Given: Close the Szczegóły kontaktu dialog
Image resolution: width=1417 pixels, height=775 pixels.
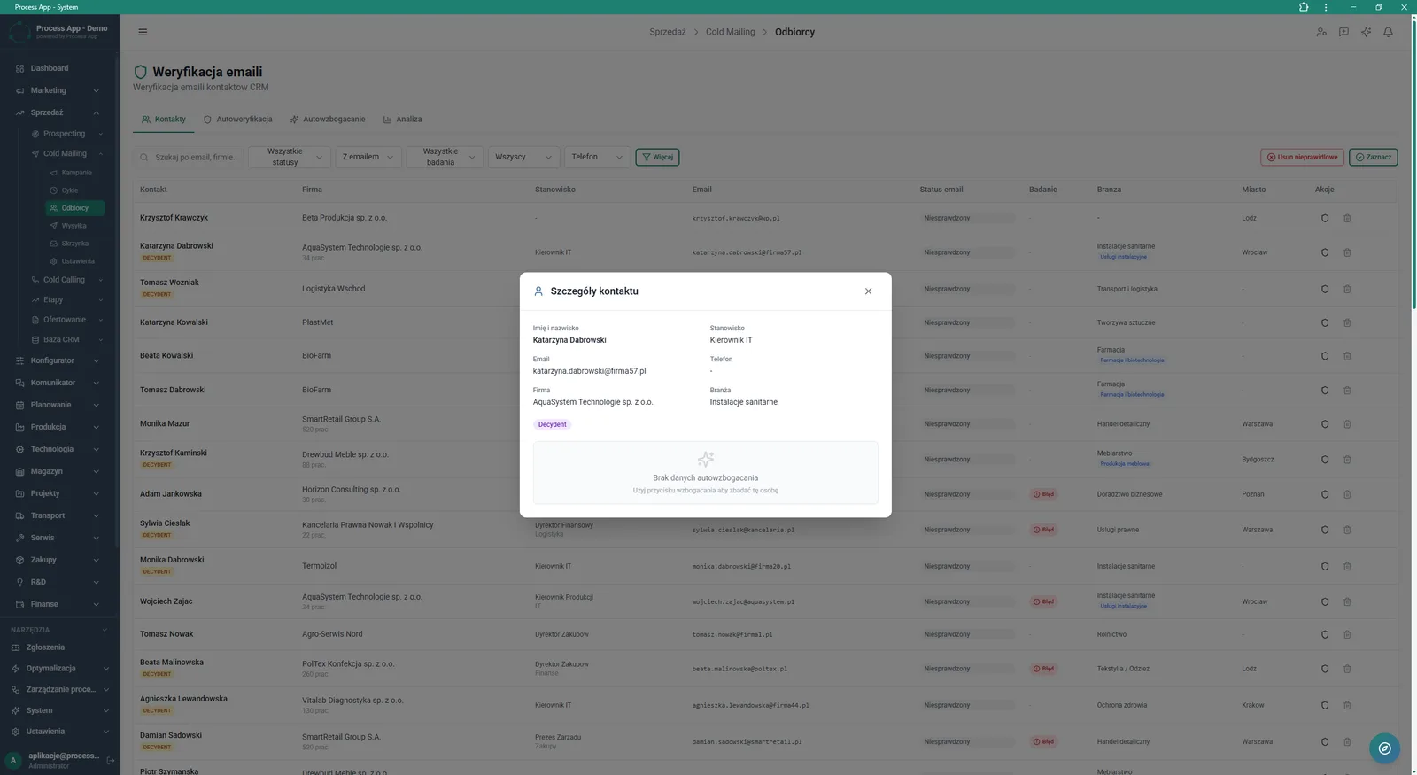Looking at the screenshot, I should click(868, 291).
